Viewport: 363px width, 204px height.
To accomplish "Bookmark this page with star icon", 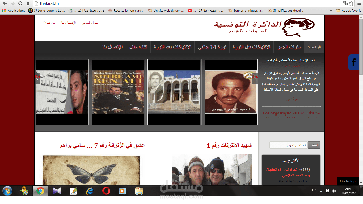I will coord(351,3).
